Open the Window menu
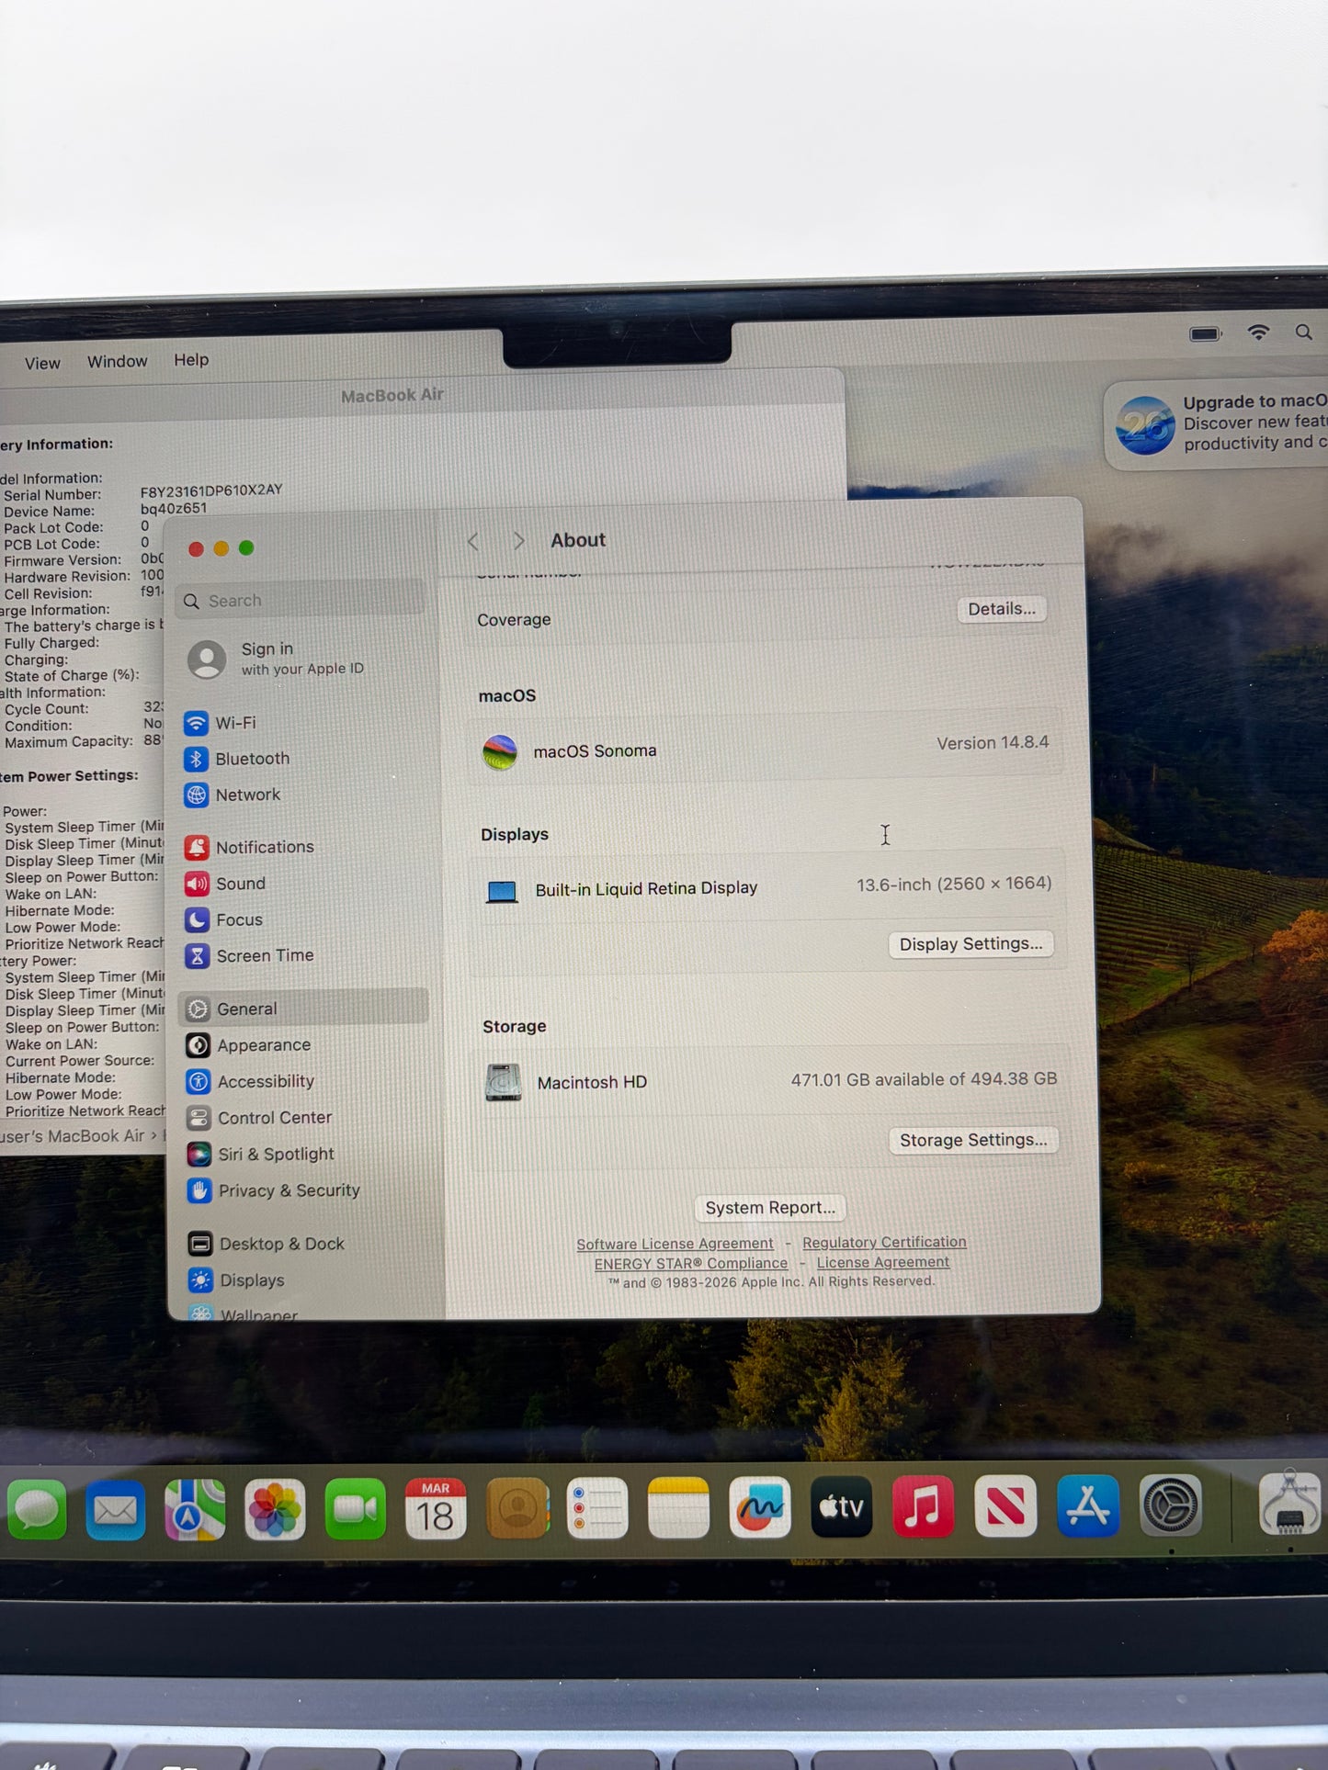This screenshot has width=1328, height=1770. click(x=117, y=361)
